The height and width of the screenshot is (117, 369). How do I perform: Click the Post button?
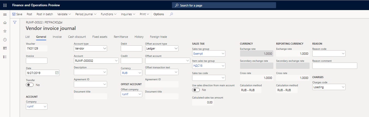(29, 14)
